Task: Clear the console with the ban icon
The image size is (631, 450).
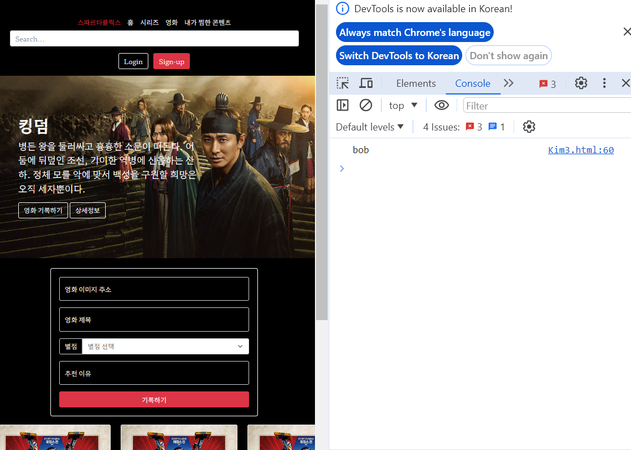Action: 366,105
